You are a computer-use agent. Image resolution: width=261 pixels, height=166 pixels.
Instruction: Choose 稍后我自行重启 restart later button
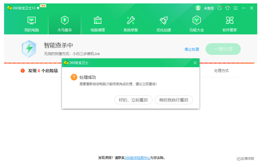pos(174,100)
